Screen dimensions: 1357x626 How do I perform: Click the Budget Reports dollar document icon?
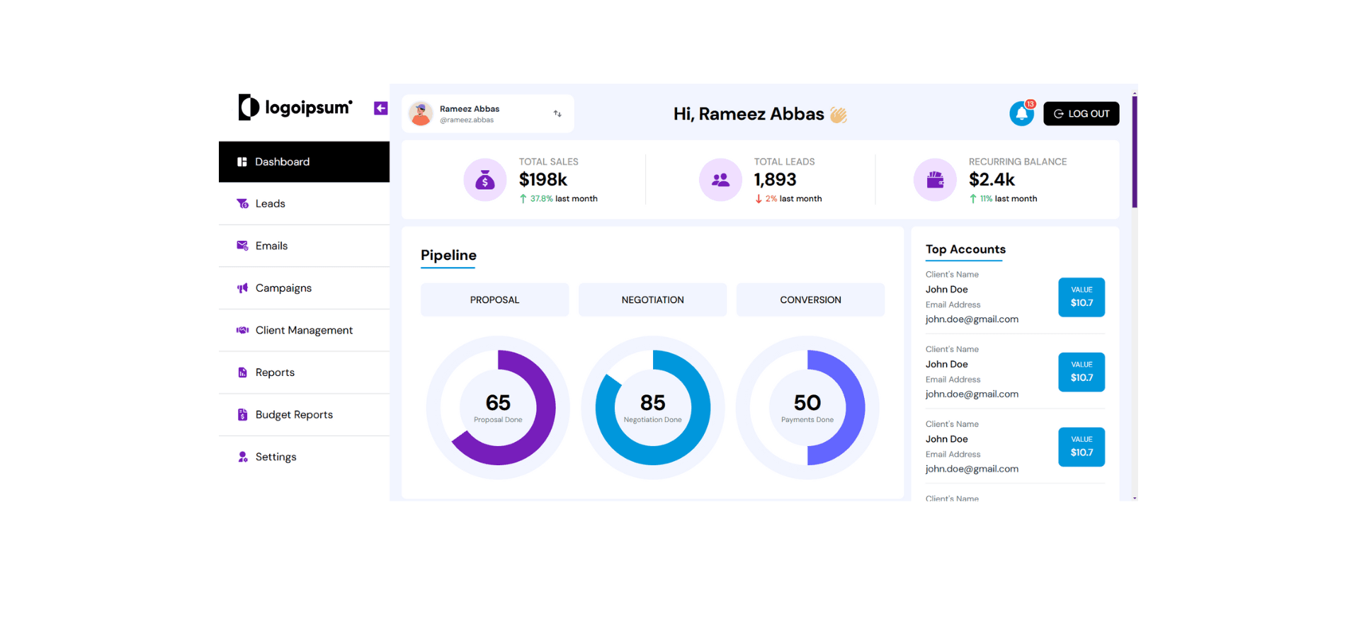pyautogui.click(x=242, y=415)
